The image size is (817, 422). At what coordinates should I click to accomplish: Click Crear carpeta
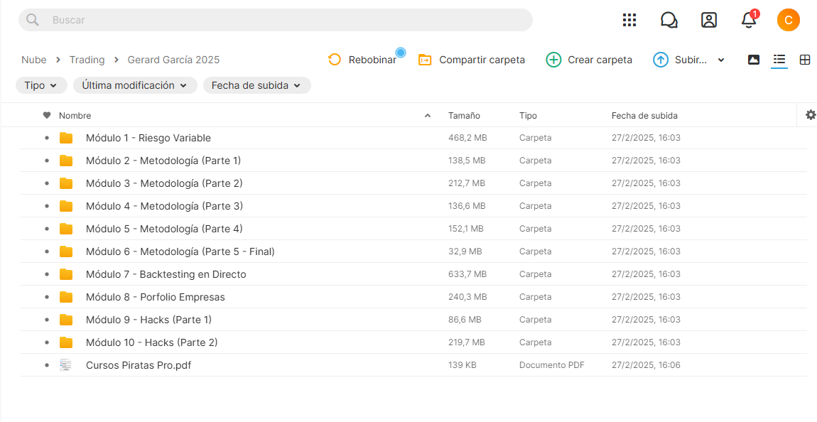click(x=589, y=60)
